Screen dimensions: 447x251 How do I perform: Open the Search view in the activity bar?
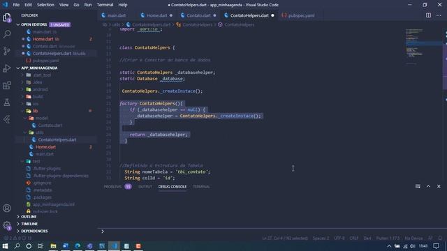7,34
